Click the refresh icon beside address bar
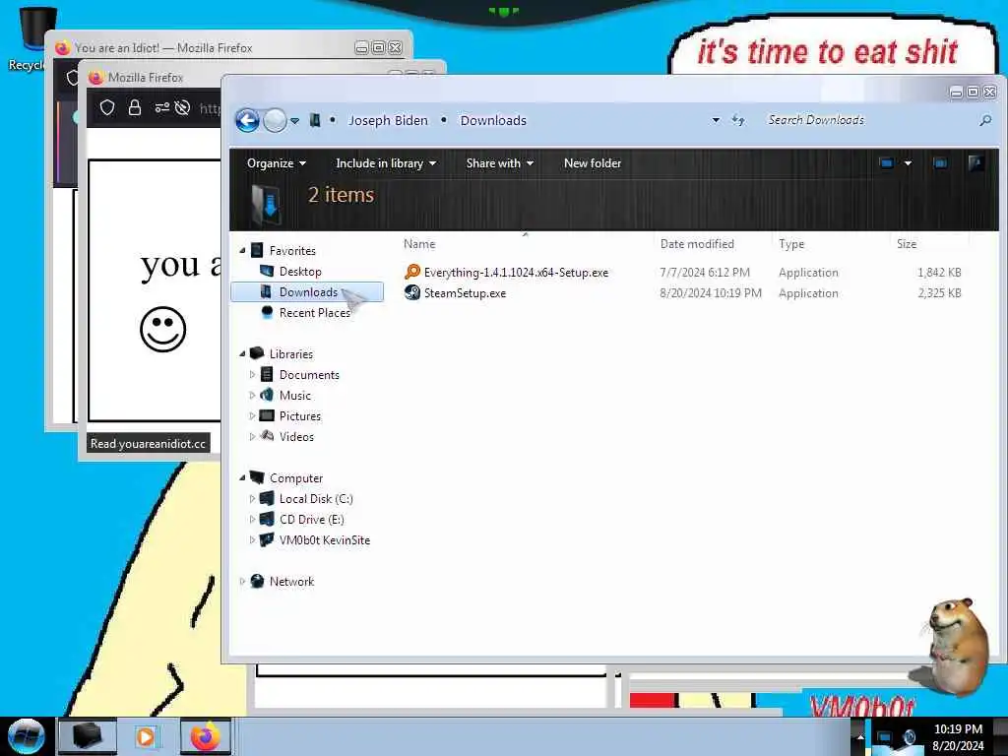The height and width of the screenshot is (756, 1008). [x=738, y=120]
